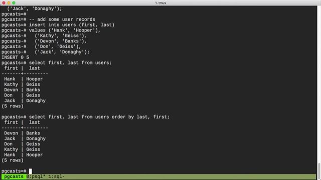Click 'Kathy' in the sorted result table

point(11,149)
